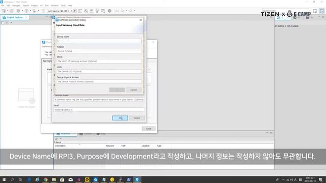Click the MNID input field
This screenshot has width=326, height=183.
tap(99, 61)
